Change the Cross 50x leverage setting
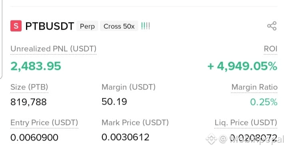 [x=119, y=26]
